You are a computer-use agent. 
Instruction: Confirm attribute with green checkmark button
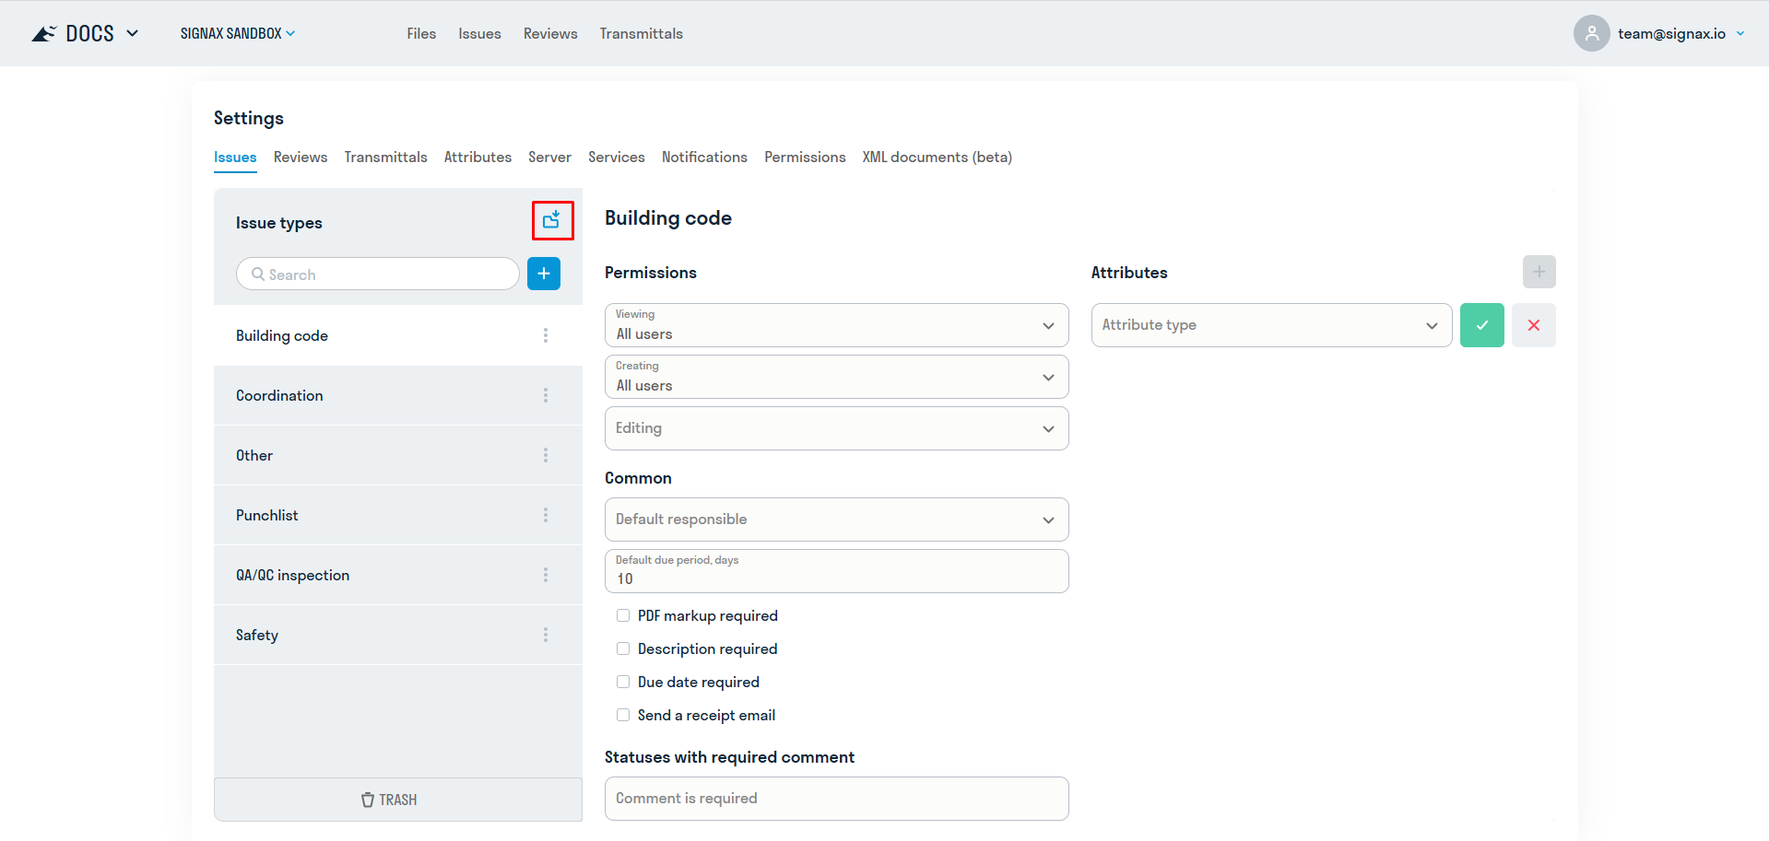pos(1482,325)
